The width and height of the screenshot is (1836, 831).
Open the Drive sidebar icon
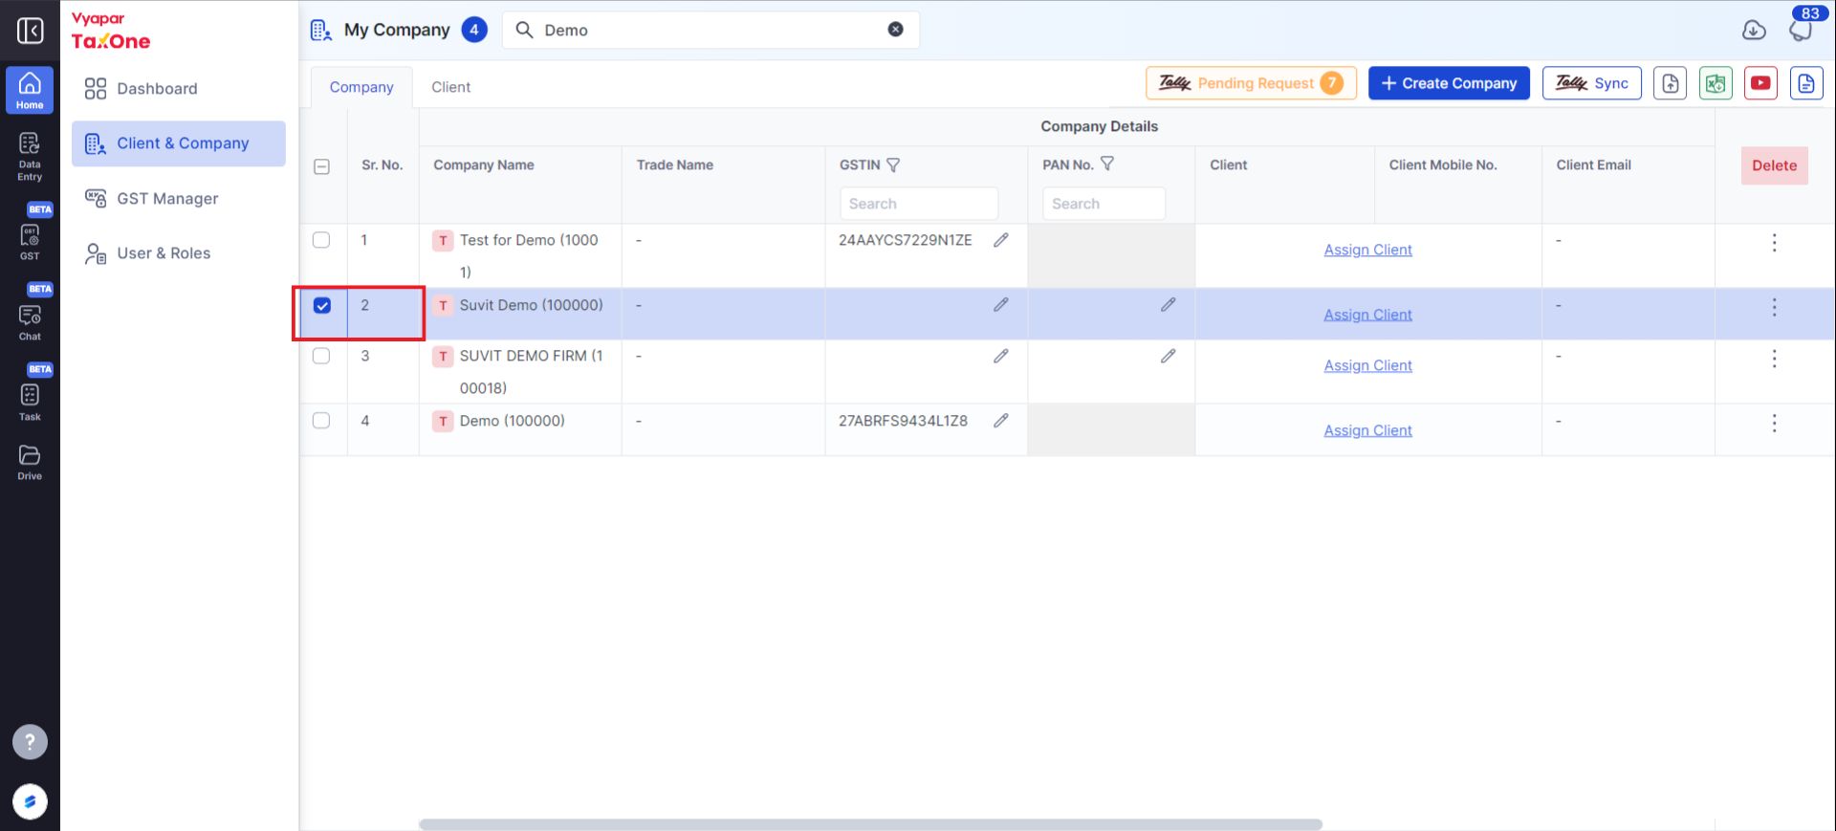click(x=30, y=462)
